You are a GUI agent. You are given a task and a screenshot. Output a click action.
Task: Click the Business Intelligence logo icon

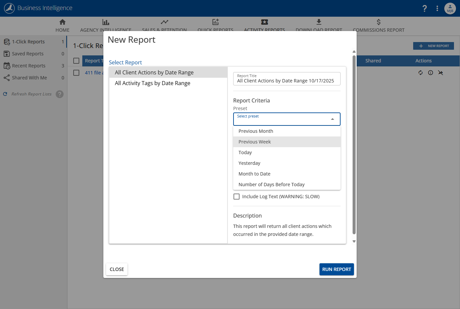9,8
